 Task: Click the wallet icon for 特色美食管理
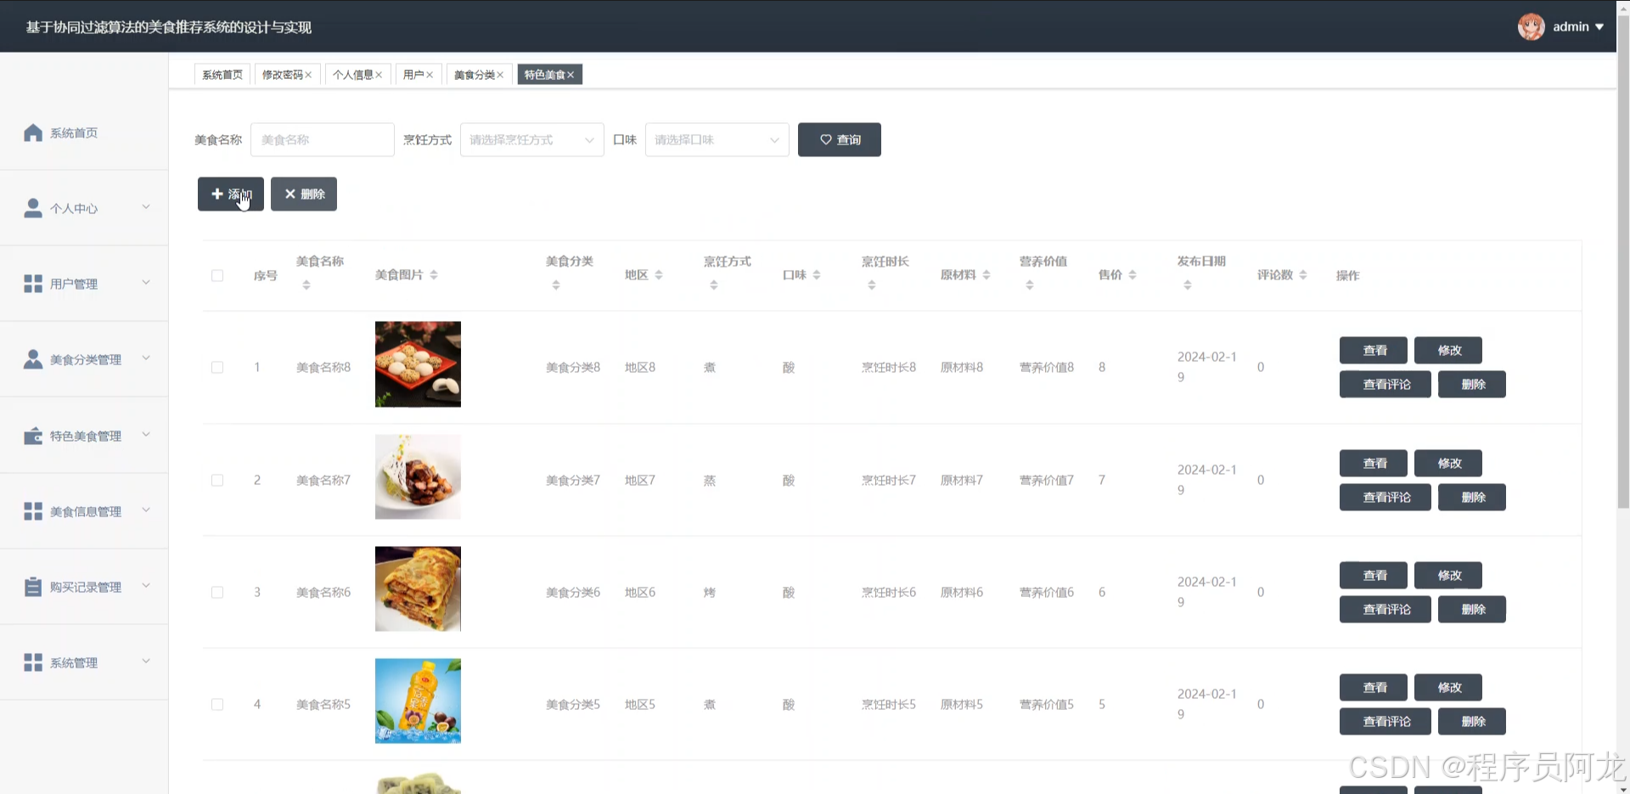[33, 436]
